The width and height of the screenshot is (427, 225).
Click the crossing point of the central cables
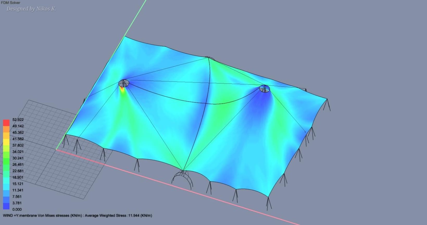209,84
